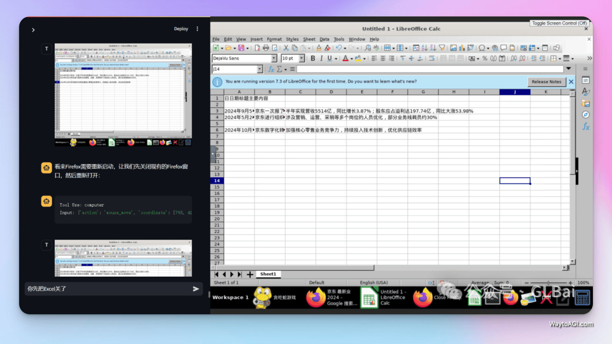Expand the font name DejaVu Sans dropdown
This screenshot has width=612, height=344.
click(274, 58)
